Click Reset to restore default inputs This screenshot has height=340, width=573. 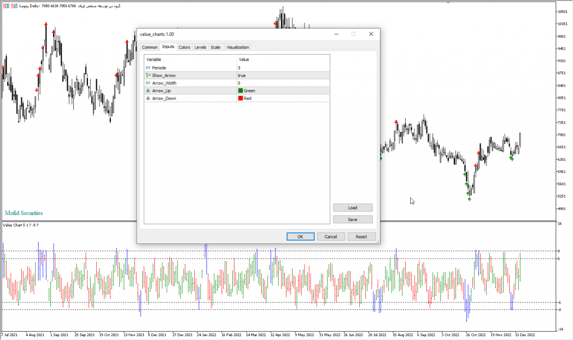361,237
